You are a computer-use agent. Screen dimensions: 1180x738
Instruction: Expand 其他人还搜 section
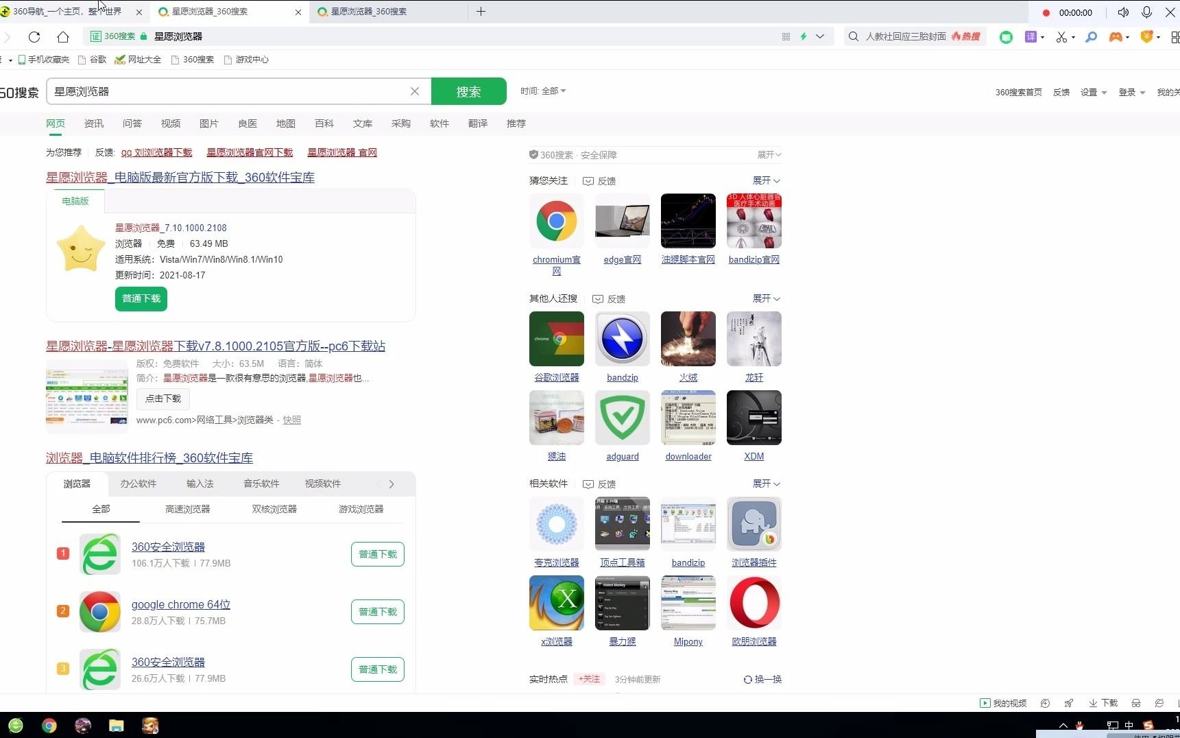click(767, 298)
